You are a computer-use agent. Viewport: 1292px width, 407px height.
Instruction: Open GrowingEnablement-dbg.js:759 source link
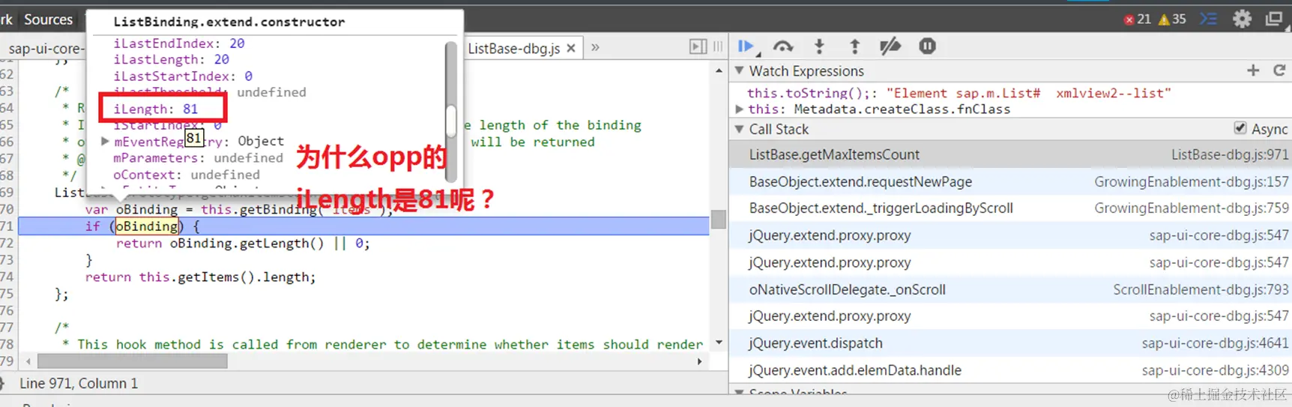(1191, 208)
